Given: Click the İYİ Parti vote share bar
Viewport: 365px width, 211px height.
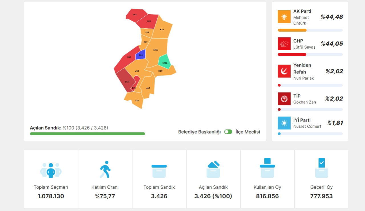Looking at the screenshot, I should 310,134.
